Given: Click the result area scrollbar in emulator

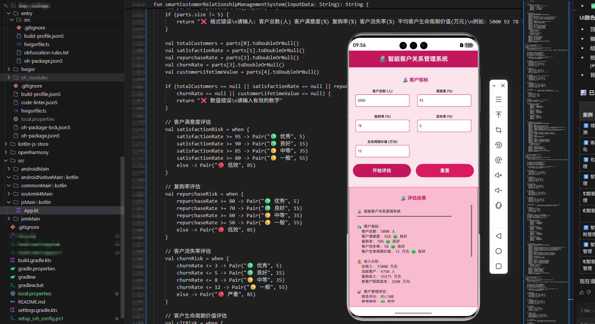Looking at the screenshot, I should [x=471, y=231].
